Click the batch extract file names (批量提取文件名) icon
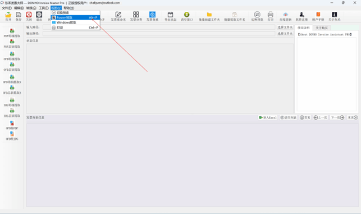 click(x=235, y=16)
